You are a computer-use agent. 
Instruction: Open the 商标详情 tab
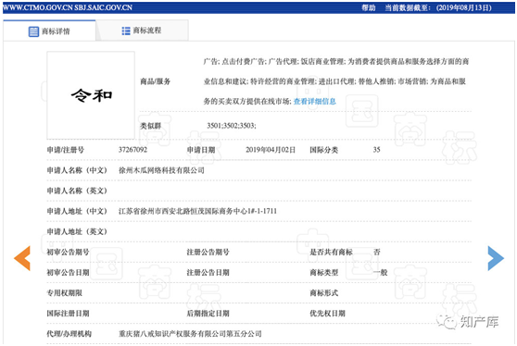click(x=49, y=31)
